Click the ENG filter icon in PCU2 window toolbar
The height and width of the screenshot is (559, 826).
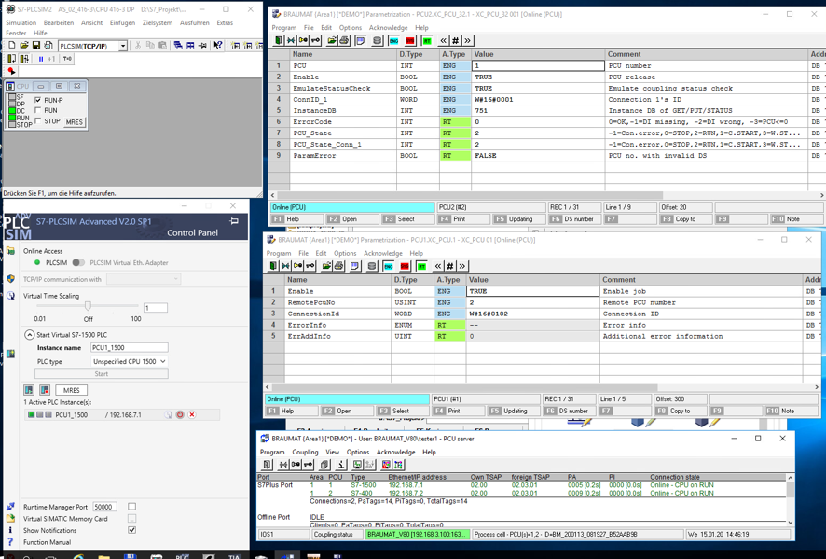coord(393,41)
